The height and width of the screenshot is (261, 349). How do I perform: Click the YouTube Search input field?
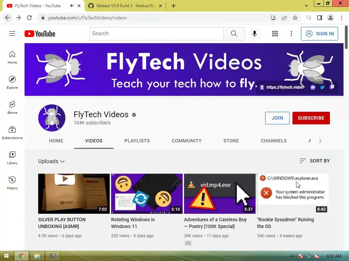tap(157, 34)
